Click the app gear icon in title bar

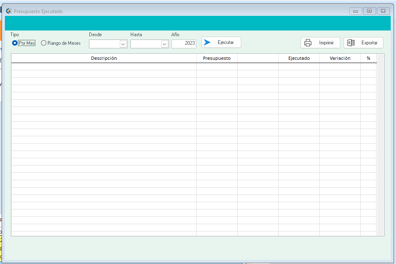coord(9,11)
